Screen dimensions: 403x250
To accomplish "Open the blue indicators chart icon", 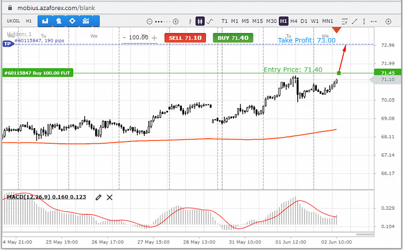I will (x=86, y=21).
